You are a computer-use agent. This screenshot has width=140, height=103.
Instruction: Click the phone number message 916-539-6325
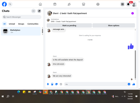[x=59, y=64]
